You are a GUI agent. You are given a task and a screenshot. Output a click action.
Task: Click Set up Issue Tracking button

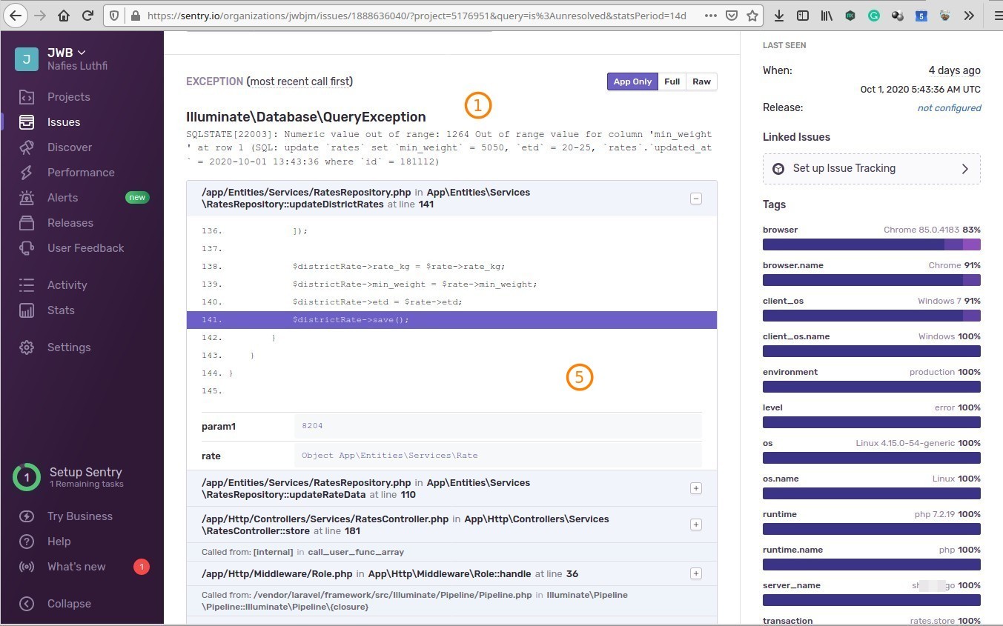pyautogui.click(x=871, y=169)
